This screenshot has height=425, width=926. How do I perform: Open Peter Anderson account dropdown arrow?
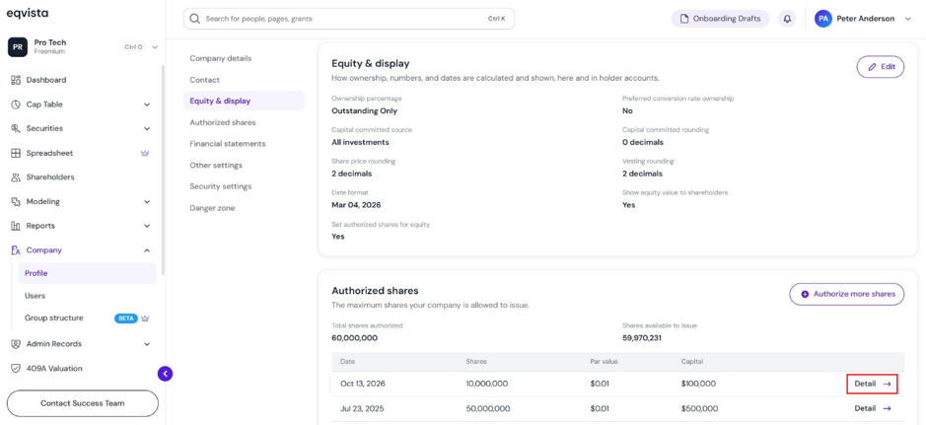click(908, 19)
